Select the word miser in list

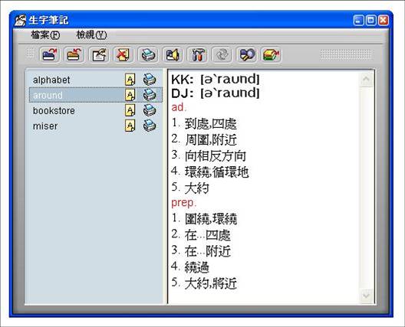click(45, 126)
